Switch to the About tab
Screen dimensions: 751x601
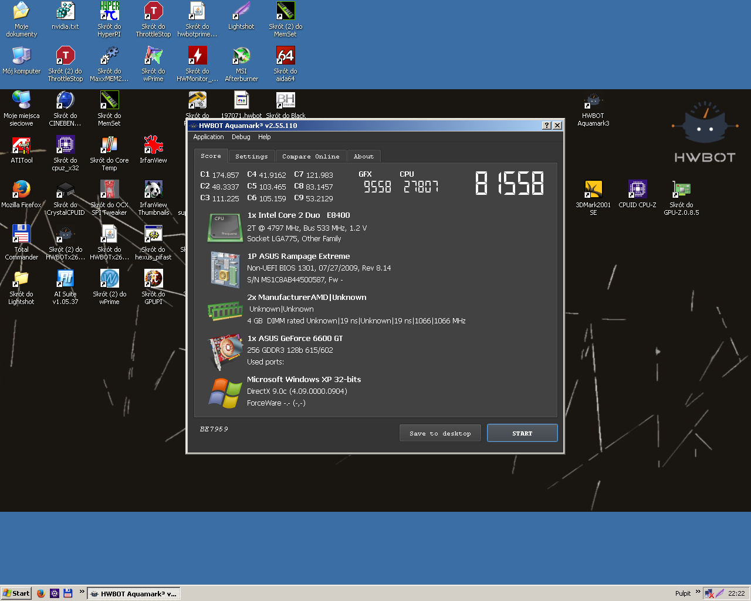(x=363, y=156)
